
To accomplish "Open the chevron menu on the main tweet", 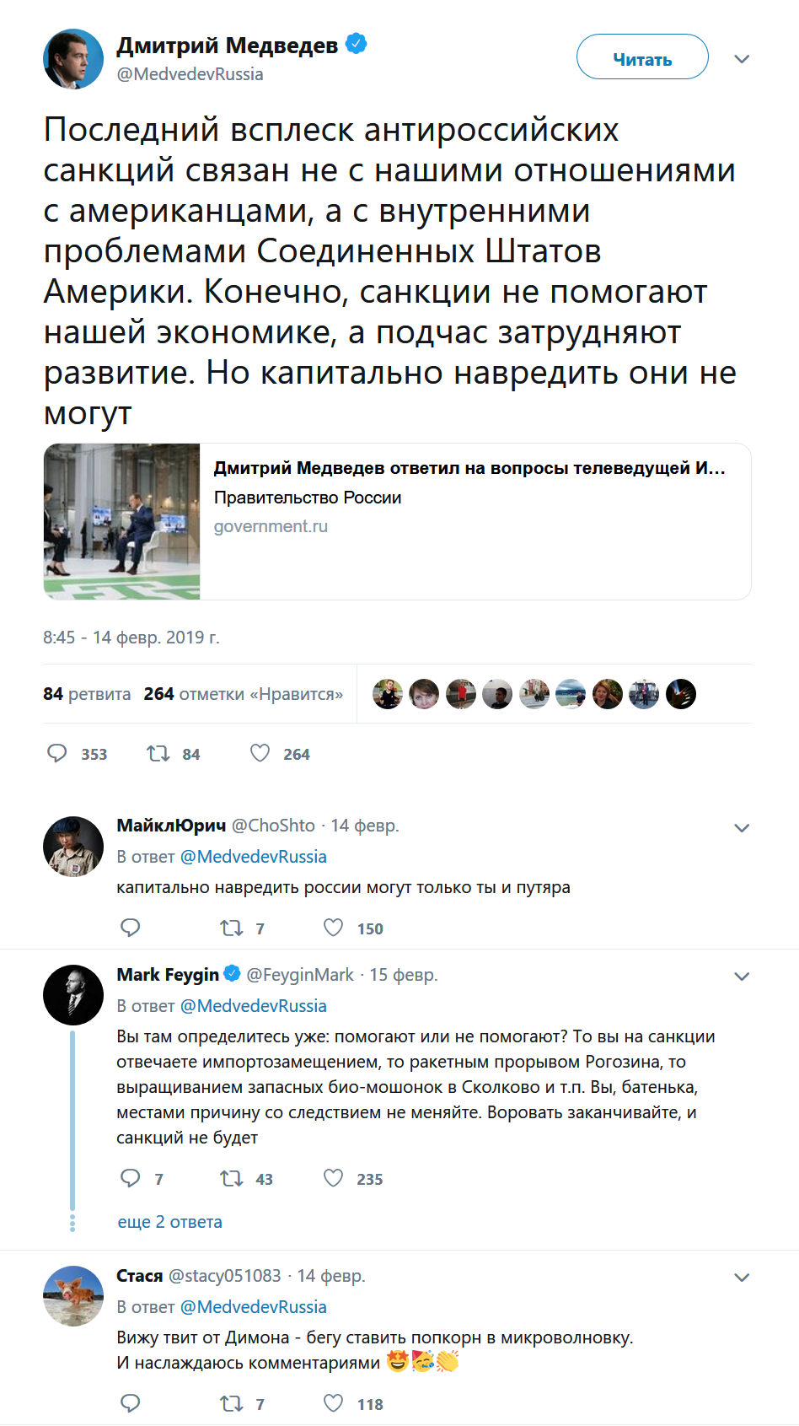I will coord(742,59).
